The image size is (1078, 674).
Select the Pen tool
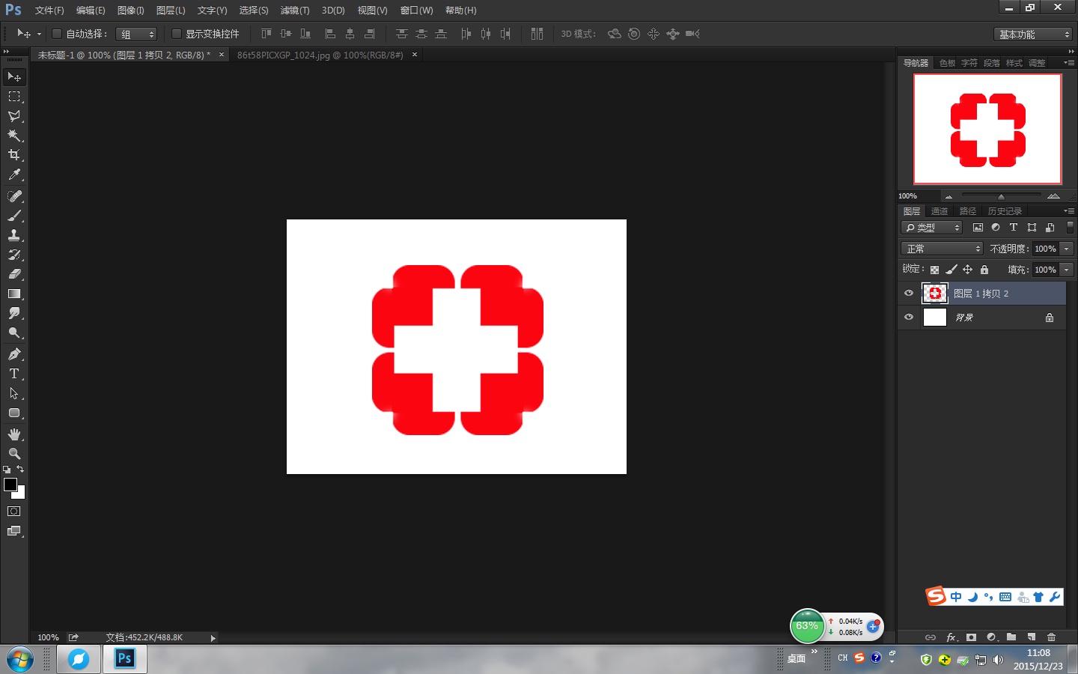14,354
